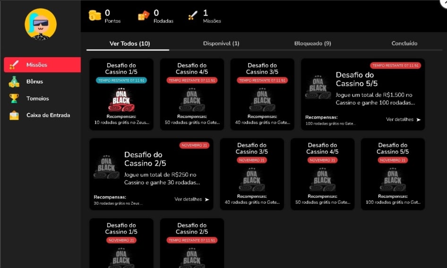Open the Concluído tab
447x268 pixels.
(x=404, y=43)
